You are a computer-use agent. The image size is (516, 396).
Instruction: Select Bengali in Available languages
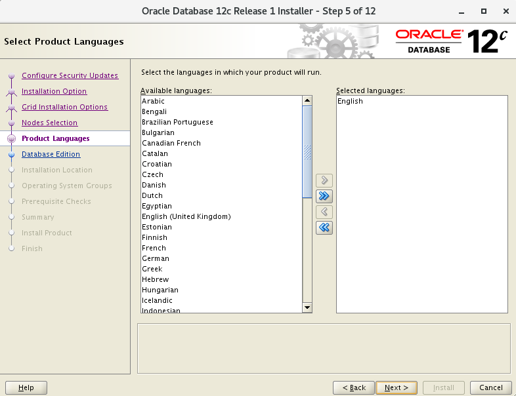point(221,111)
